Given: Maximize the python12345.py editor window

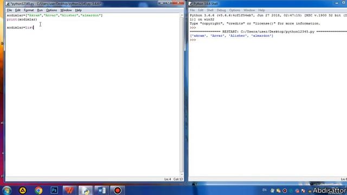Looking at the screenshot, I should point(169,3).
